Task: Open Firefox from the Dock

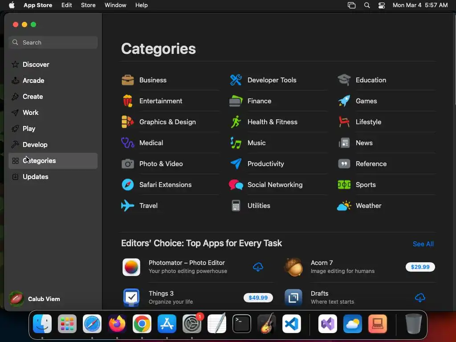Action: point(117,324)
